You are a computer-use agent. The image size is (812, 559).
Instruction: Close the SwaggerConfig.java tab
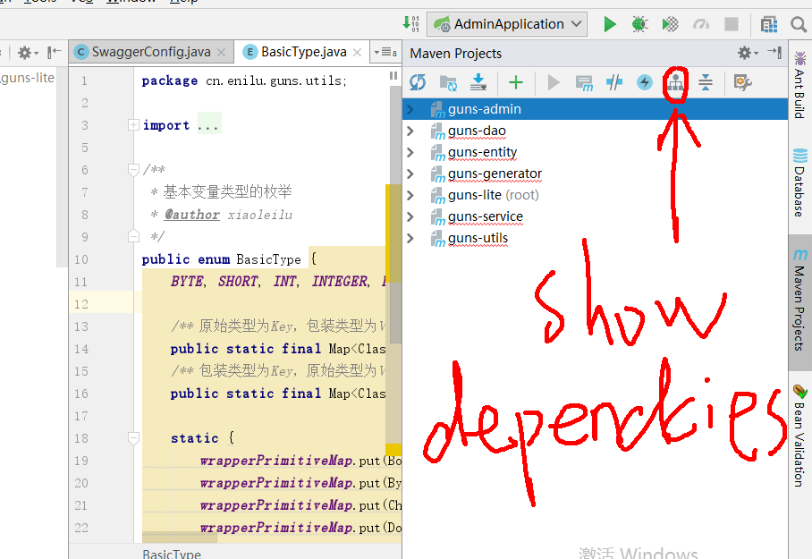221,53
